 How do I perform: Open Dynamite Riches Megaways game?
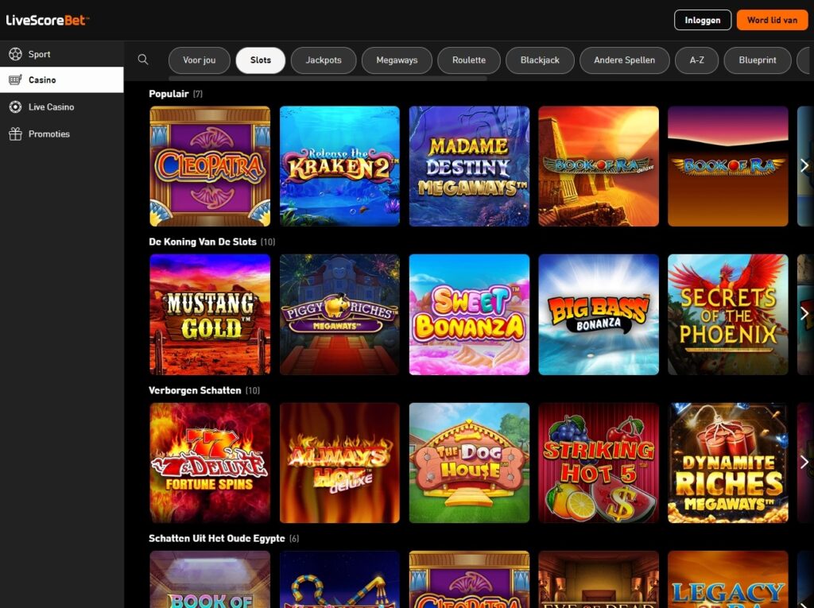click(x=728, y=463)
